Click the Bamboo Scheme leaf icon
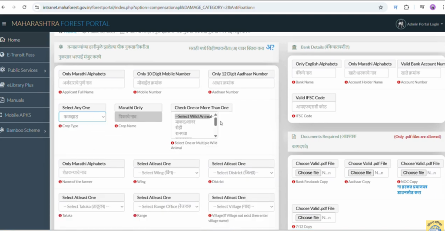The height and width of the screenshot is (231, 445). (3, 130)
